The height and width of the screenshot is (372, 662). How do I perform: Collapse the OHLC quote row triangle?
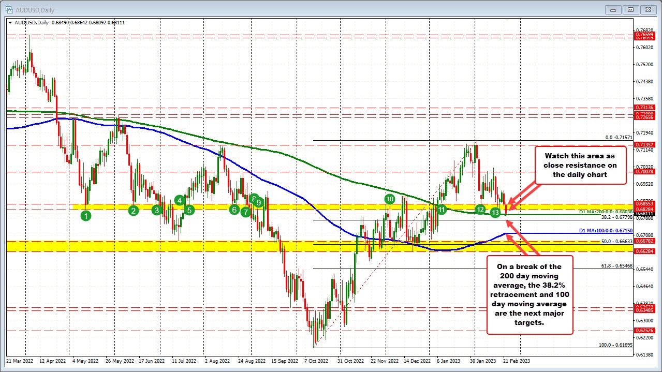tap(10, 22)
